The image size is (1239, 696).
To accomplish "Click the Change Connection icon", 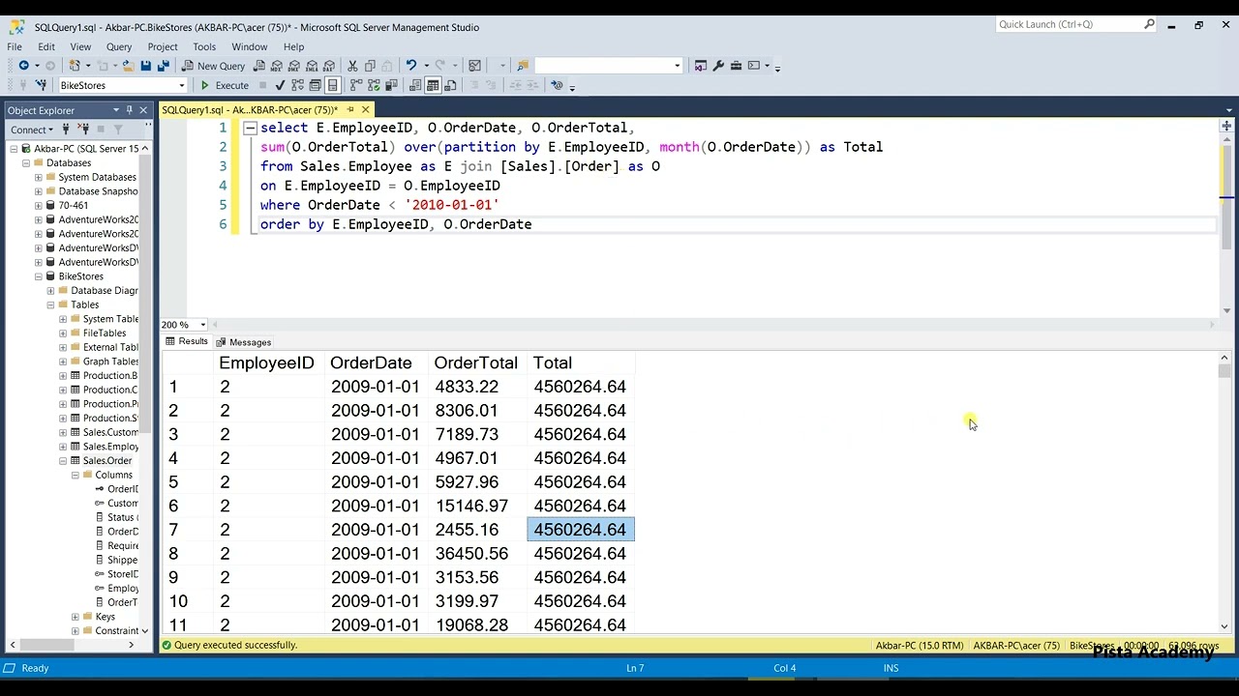I will coord(41,85).
